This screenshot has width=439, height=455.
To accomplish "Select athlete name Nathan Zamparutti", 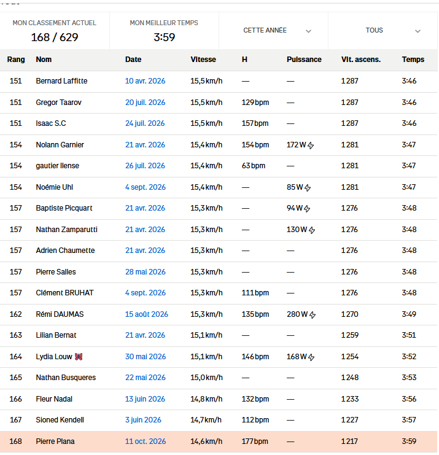I will click(x=67, y=230).
